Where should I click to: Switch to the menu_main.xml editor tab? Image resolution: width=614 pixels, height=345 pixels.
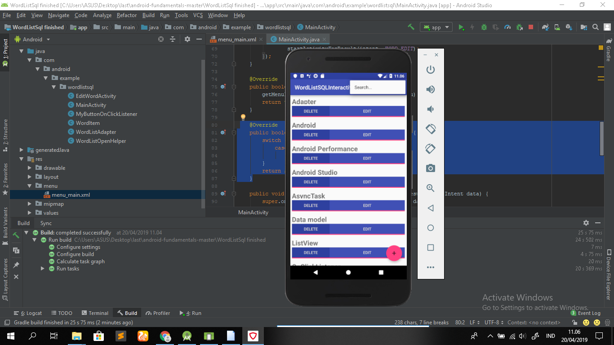click(x=236, y=39)
